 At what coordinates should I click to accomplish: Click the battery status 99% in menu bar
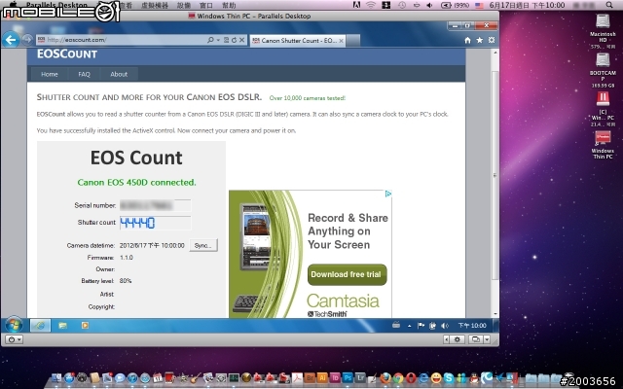pos(456,5)
